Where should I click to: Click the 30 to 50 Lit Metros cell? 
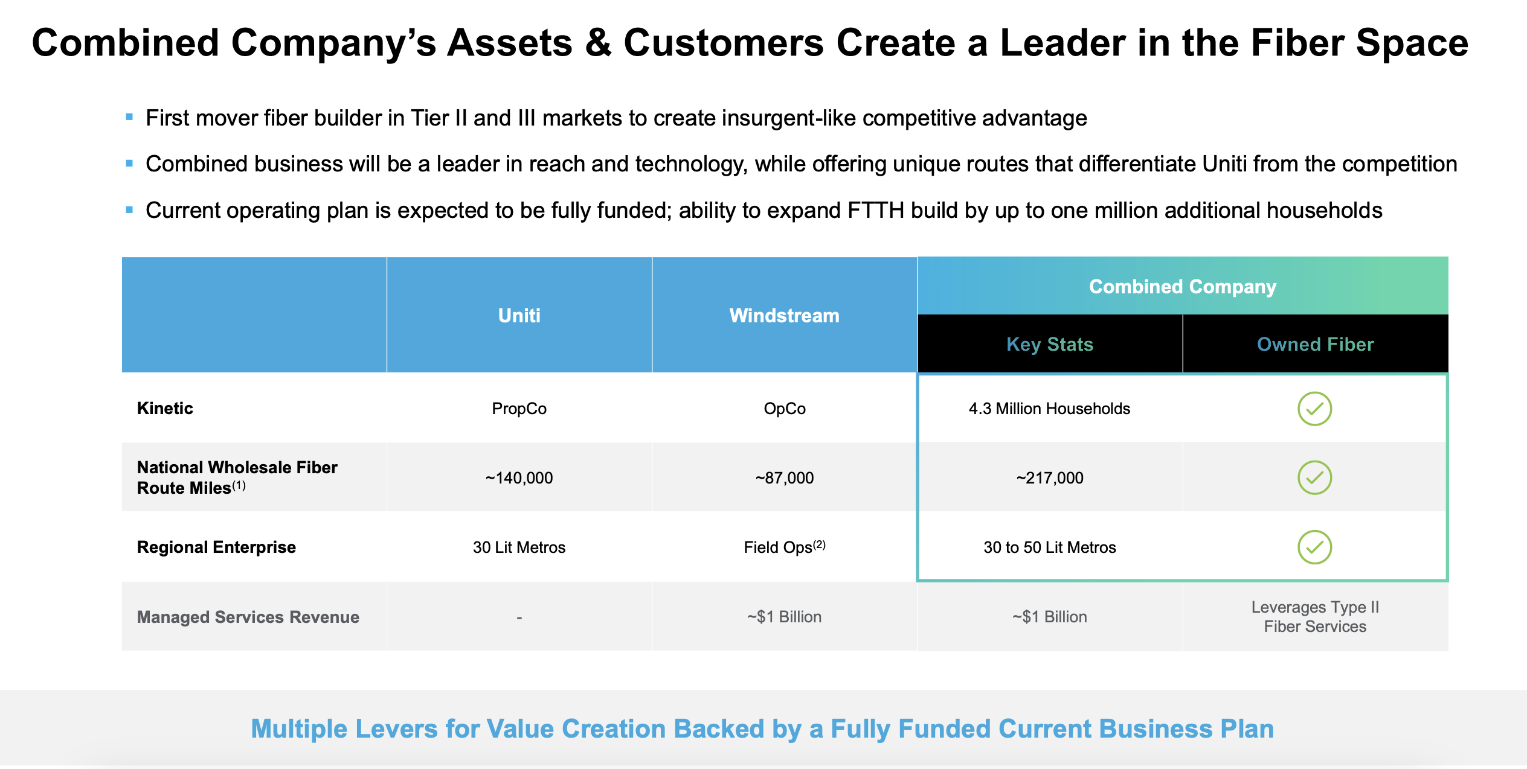click(1050, 547)
